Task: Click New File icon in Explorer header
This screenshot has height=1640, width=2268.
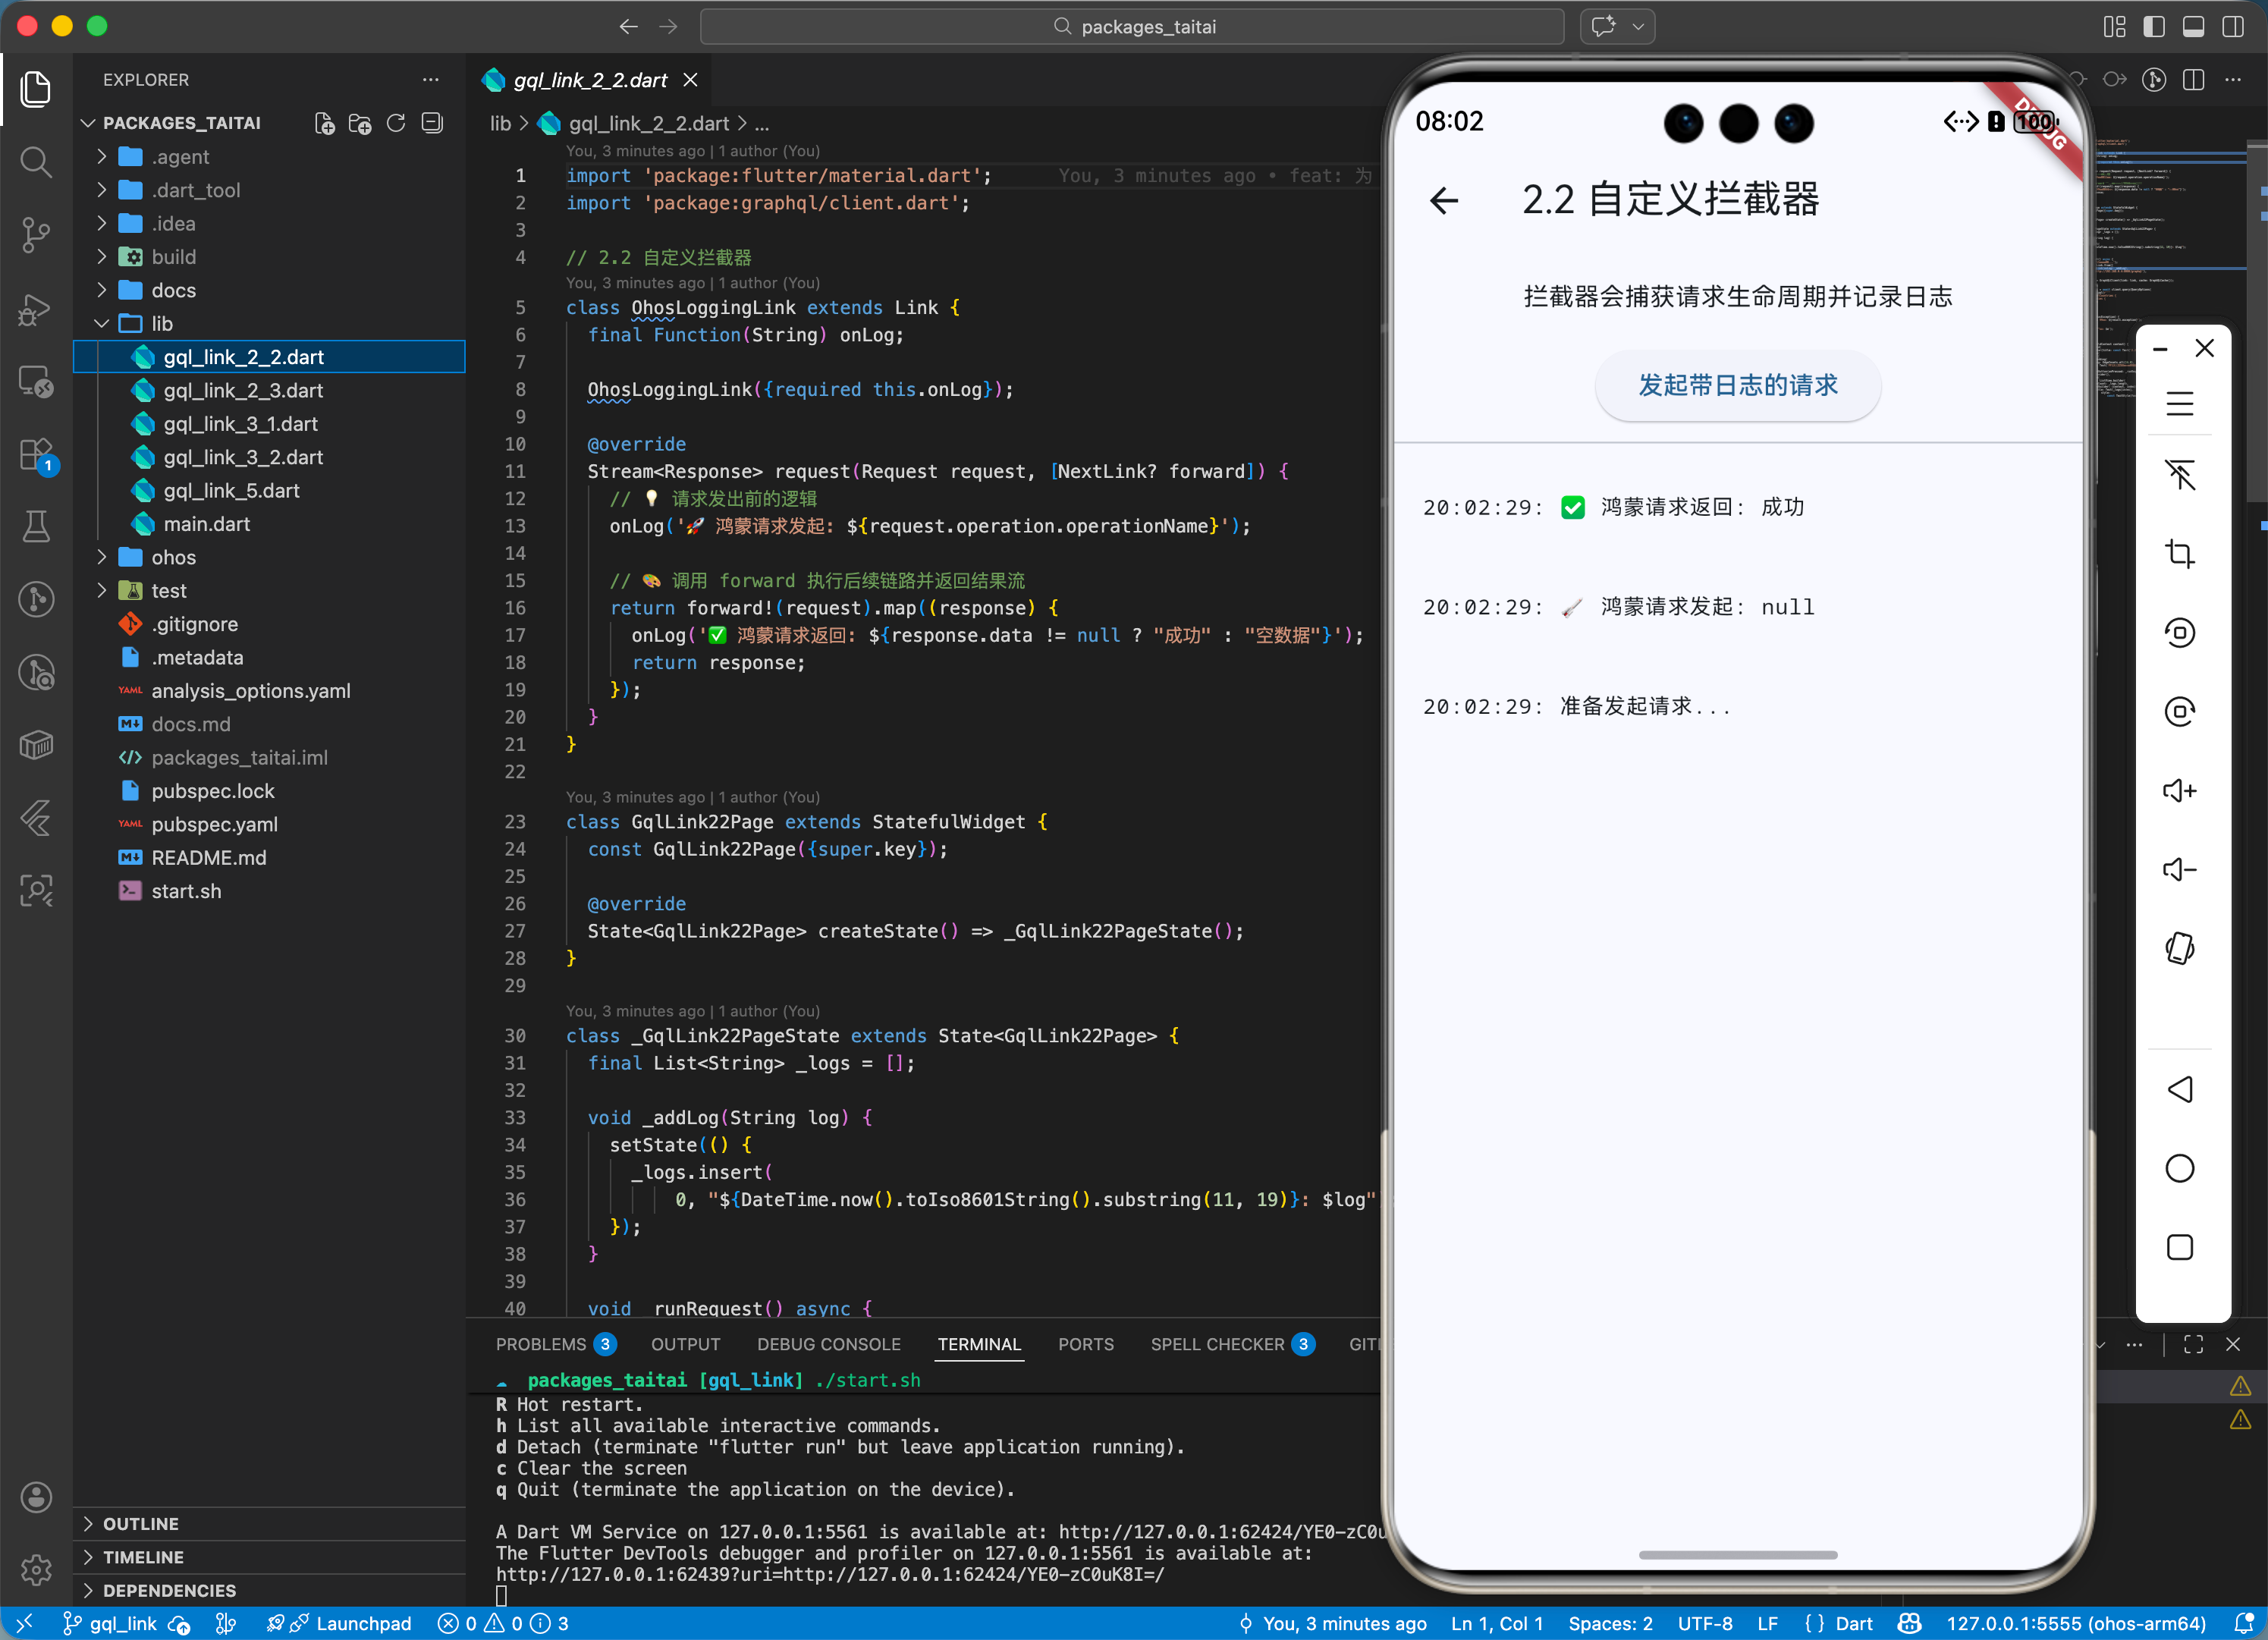Action: (324, 123)
